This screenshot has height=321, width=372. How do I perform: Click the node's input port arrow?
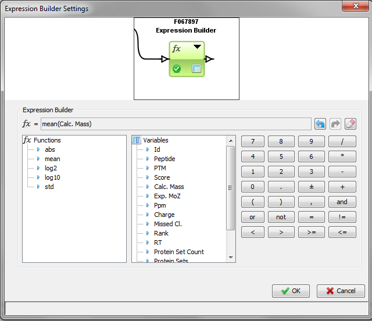[x=165, y=59]
